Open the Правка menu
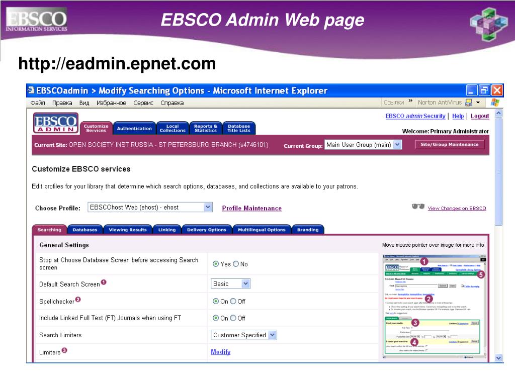The height and width of the screenshot is (386, 515). click(62, 103)
